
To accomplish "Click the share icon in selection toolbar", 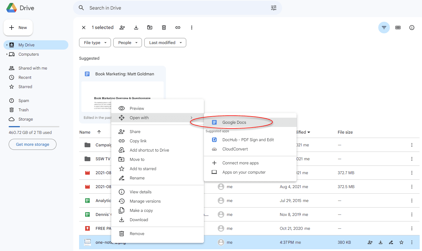I will point(122,28).
